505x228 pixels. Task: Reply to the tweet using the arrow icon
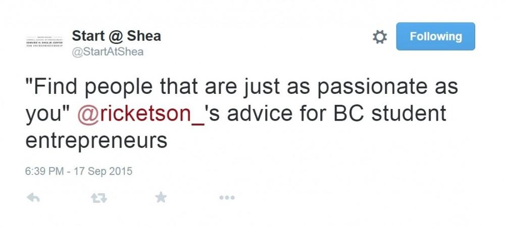click(33, 197)
